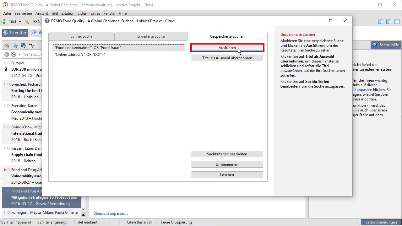Image resolution: width=402 pixels, height=226 pixels.
Task: Click the Löschen button
Action: (227, 175)
